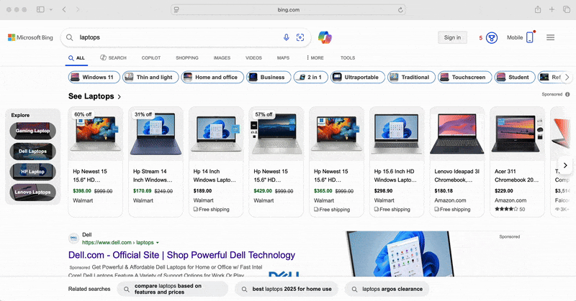Click the bing.com address bar
The image size is (576, 301).
pyautogui.click(x=289, y=10)
